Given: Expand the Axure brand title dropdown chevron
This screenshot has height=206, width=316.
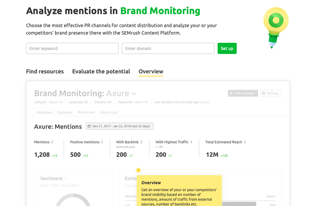Looking at the screenshot, I should pyautogui.click(x=134, y=94).
